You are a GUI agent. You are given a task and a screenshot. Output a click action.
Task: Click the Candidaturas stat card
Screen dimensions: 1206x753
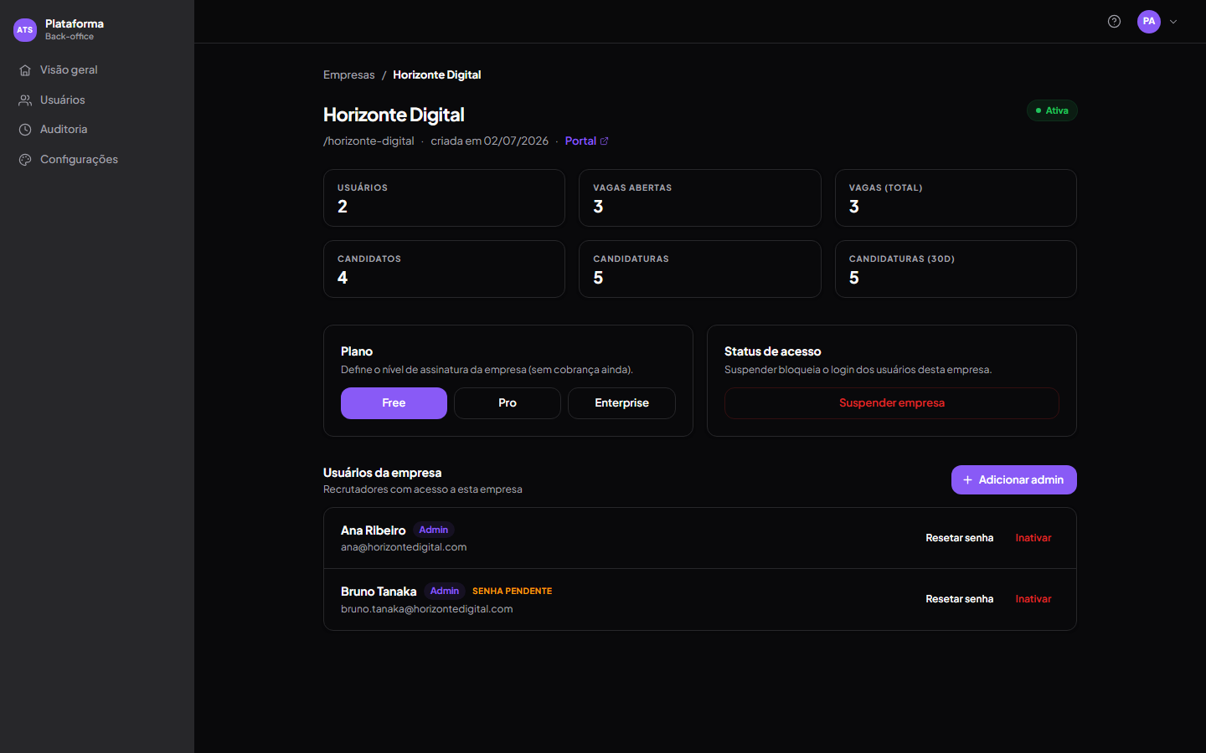(x=700, y=269)
